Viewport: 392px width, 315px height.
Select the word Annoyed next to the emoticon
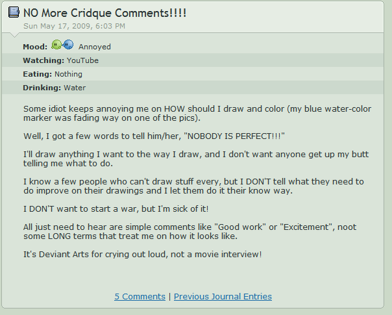pyautogui.click(x=95, y=47)
